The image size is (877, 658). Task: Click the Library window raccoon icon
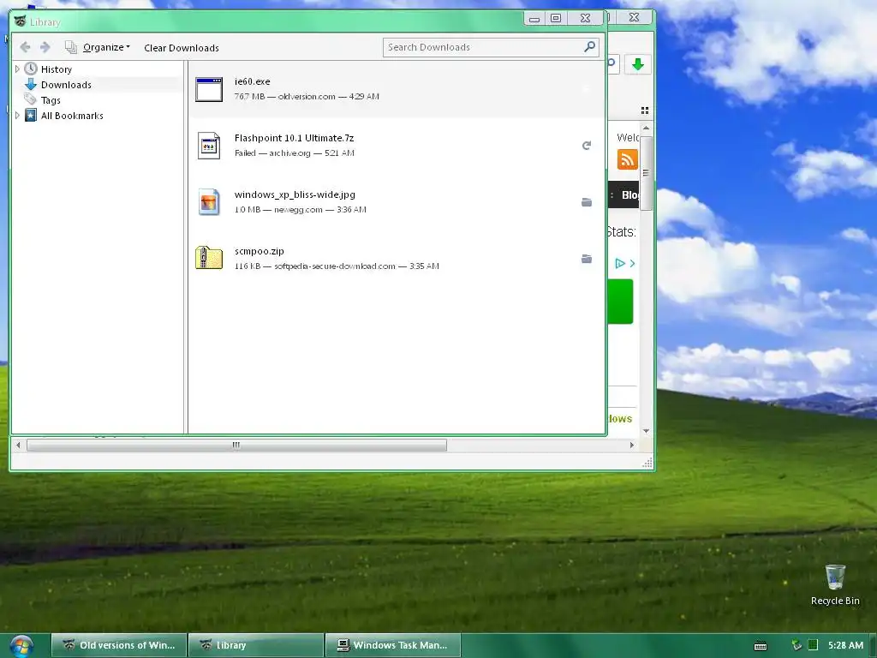point(21,21)
